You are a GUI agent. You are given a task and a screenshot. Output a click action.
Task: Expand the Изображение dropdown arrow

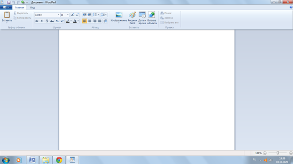[119, 23]
